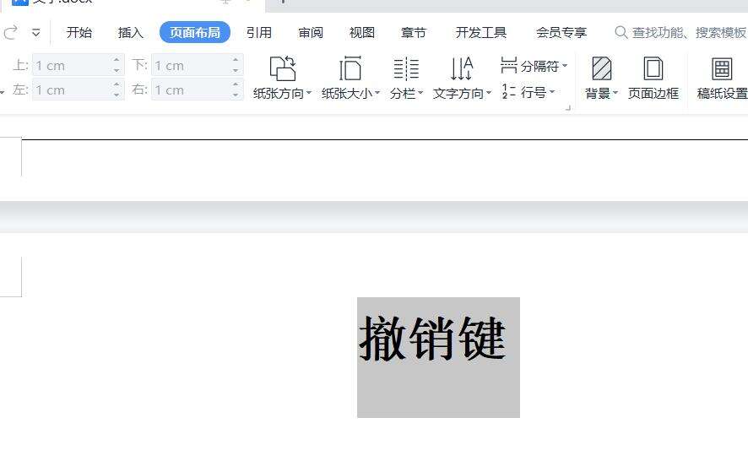Click the 纸张大小 paper size icon

pos(350,68)
